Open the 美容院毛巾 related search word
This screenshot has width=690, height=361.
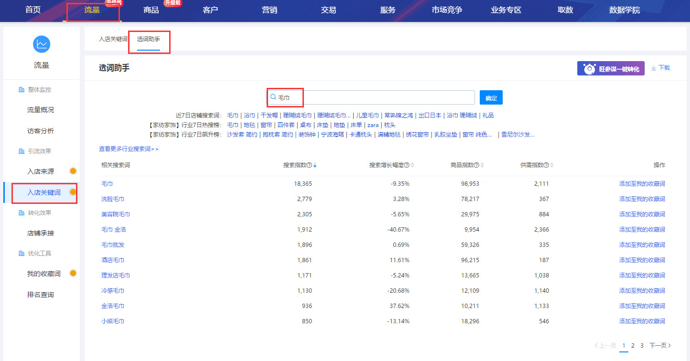(116, 214)
